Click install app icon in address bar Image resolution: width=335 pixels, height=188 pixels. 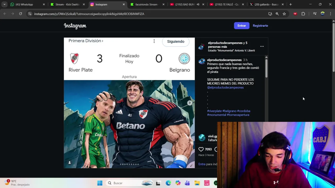pyautogui.click(x=270, y=14)
